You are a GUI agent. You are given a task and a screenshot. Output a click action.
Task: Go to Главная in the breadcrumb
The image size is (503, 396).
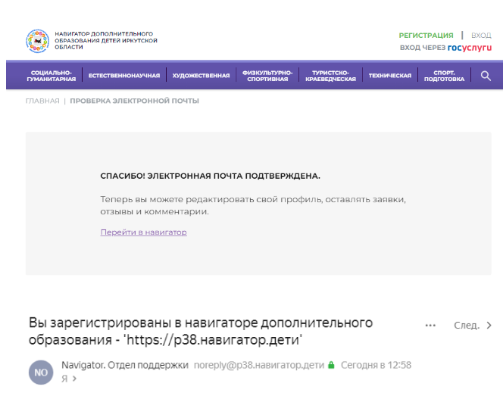click(42, 101)
